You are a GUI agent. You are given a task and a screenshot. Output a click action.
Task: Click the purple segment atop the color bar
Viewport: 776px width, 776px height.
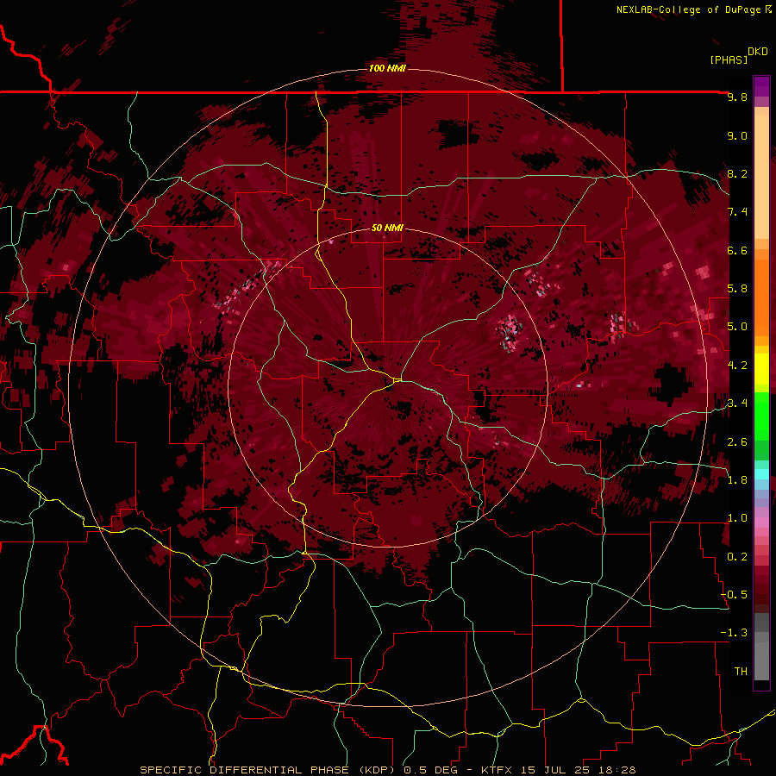761,86
